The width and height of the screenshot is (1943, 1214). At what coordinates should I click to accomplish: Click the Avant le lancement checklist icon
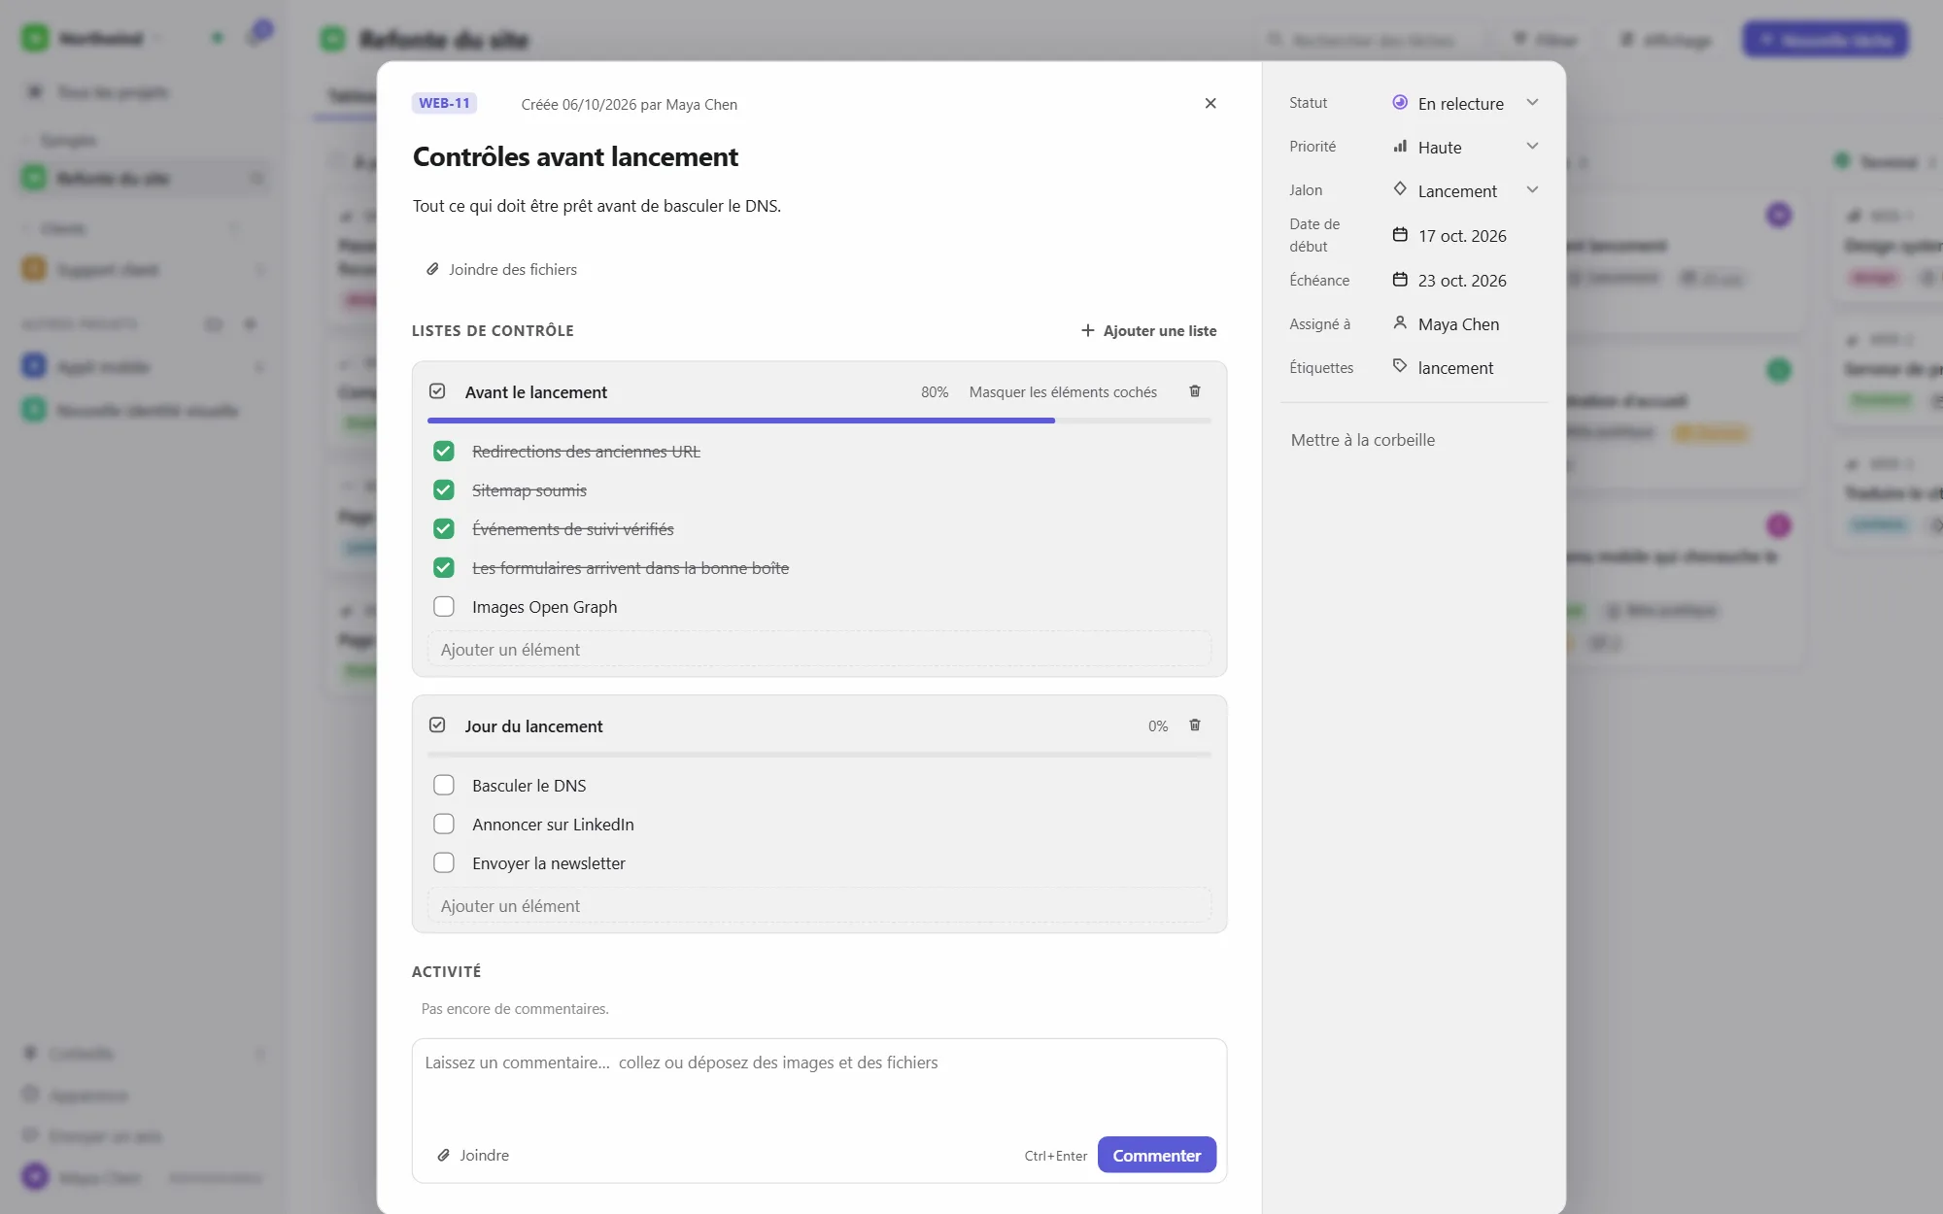point(437,391)
